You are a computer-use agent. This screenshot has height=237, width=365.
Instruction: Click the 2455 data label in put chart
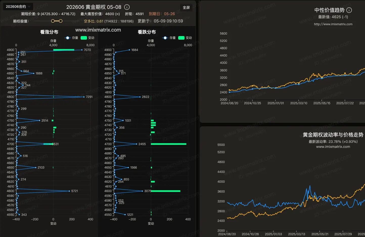(x=142, y=144)
